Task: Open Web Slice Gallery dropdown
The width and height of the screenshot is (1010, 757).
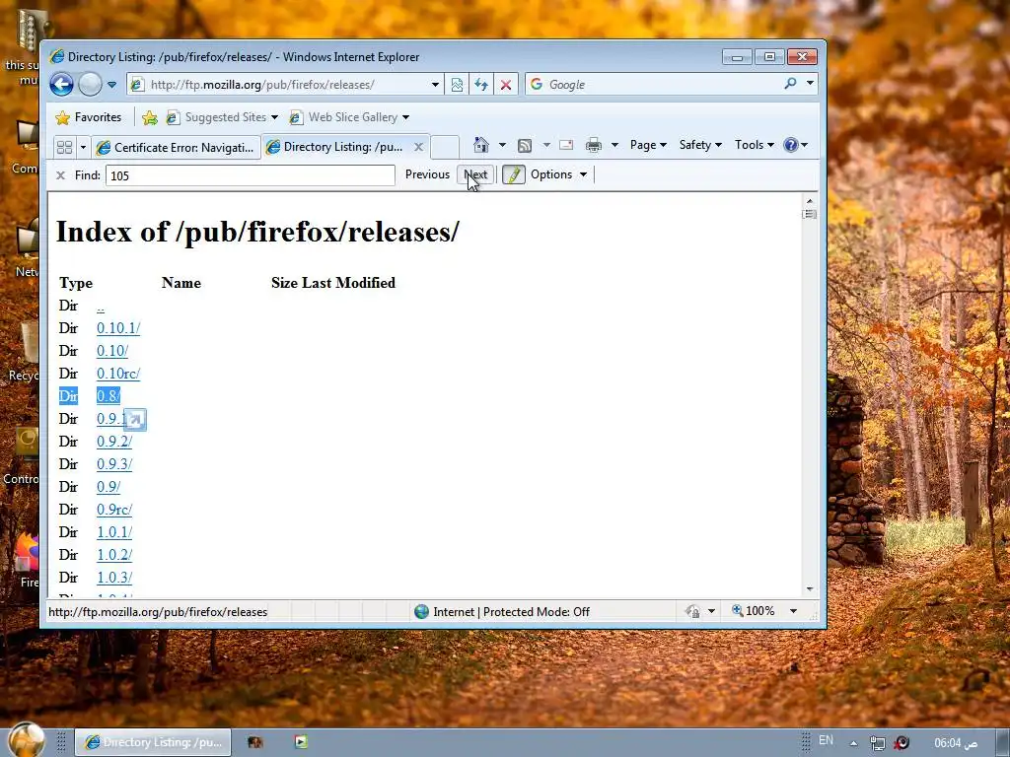Action: [x=349, y=117]
